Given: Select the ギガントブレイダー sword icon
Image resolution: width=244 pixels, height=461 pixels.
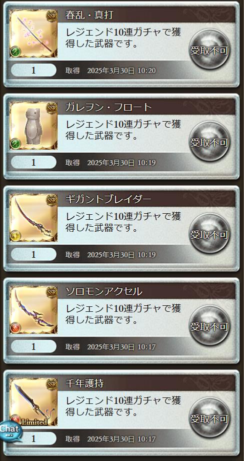Looking at the screenshot, I should 33,218.
